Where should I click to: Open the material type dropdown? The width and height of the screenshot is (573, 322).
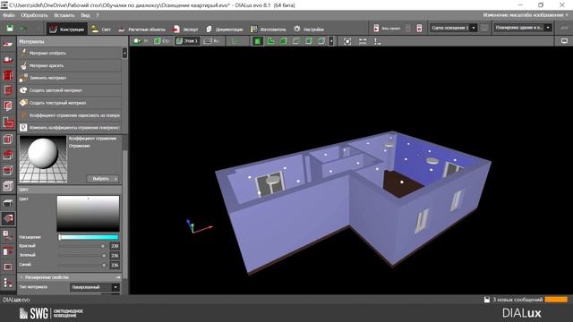point(95,287)
